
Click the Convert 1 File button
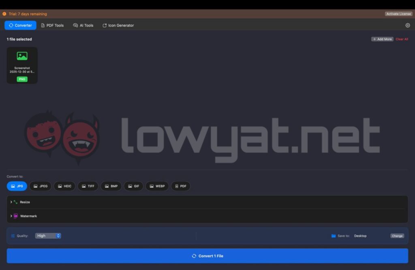click(207, 256)
